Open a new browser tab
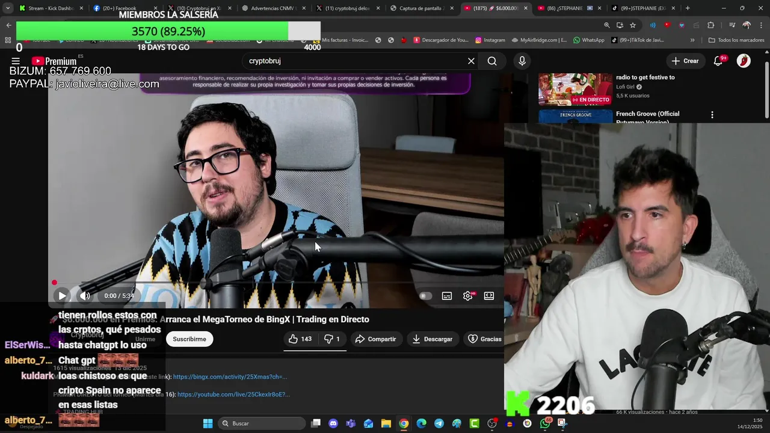 [x=688, y=8]
